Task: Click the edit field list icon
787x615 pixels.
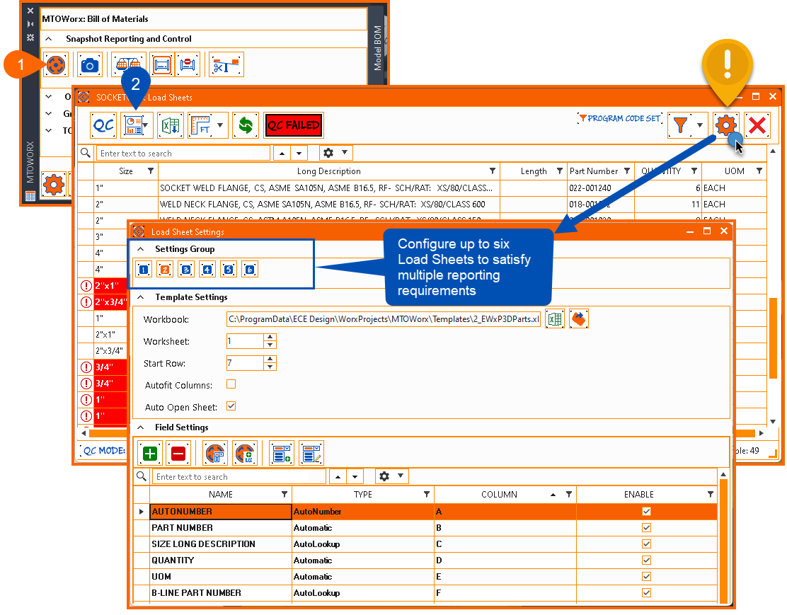Action: click(311, 454)
